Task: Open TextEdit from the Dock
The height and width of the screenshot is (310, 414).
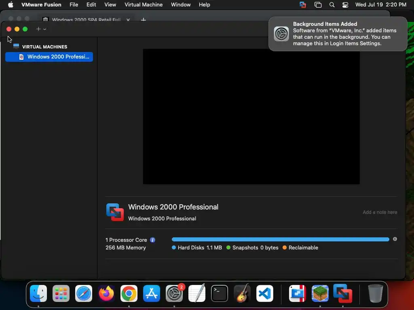Action: point(197,293)
